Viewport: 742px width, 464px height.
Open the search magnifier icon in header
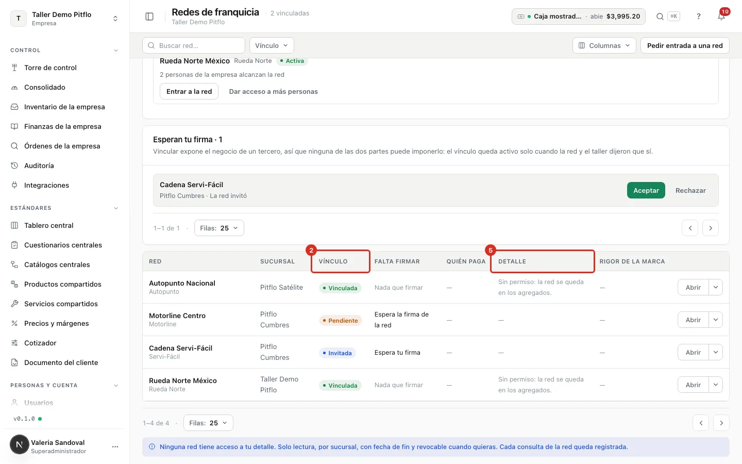pyautogui.click(x=660, y=16)
